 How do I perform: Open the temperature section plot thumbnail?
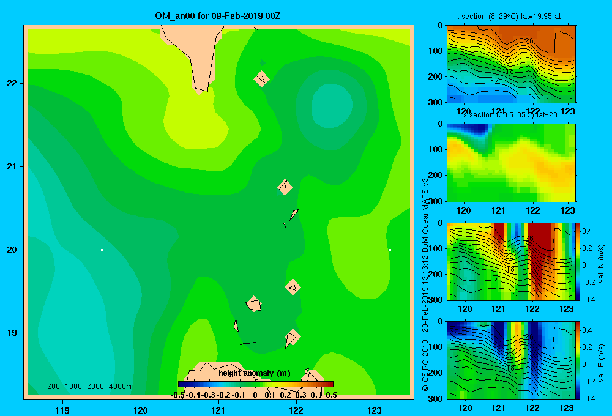511,64
